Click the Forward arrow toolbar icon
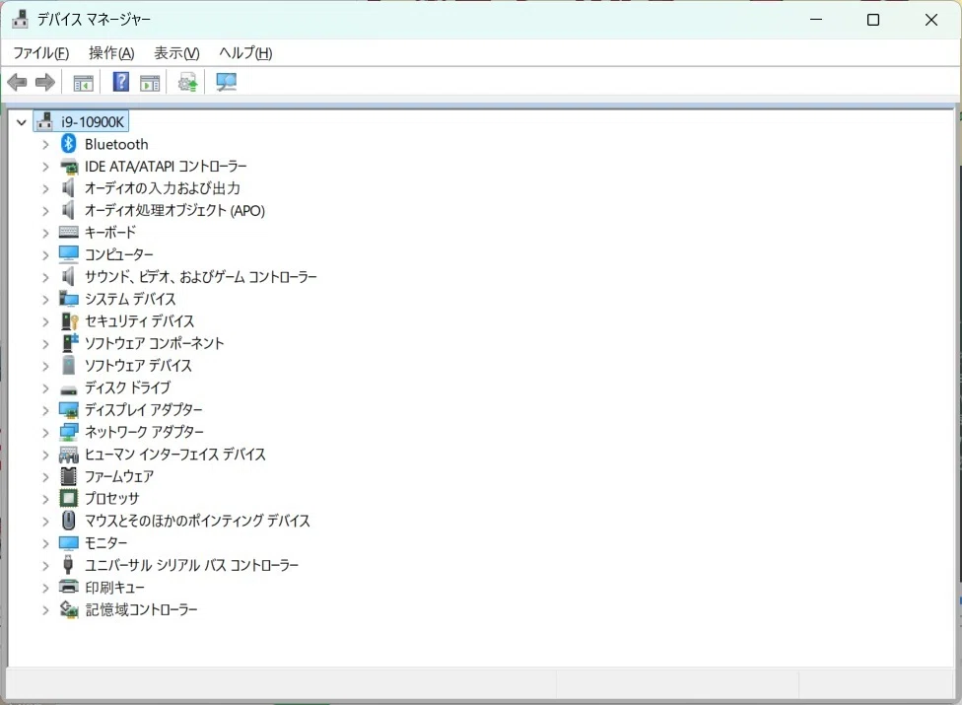The image size is (962, 705). (45, 82)
